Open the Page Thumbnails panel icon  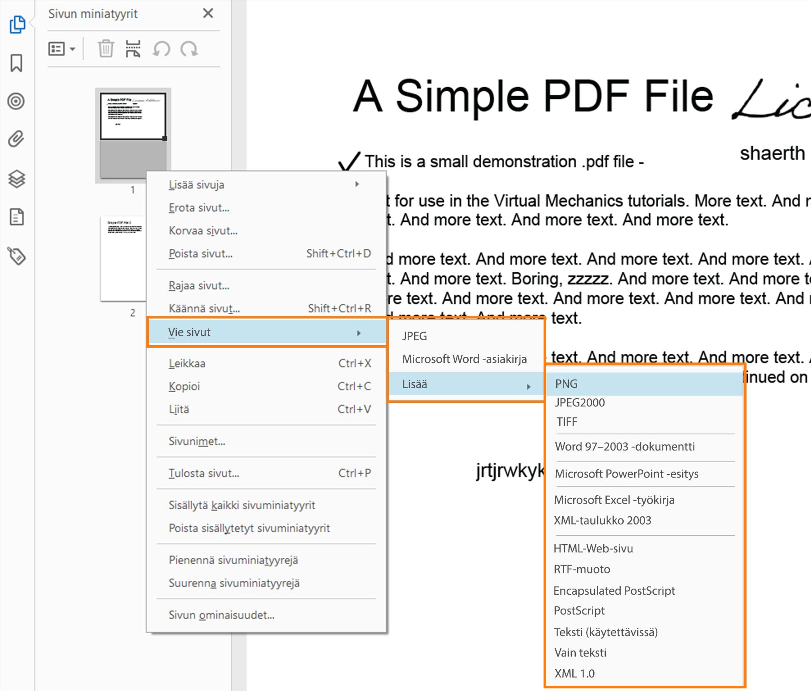(17, 25)
